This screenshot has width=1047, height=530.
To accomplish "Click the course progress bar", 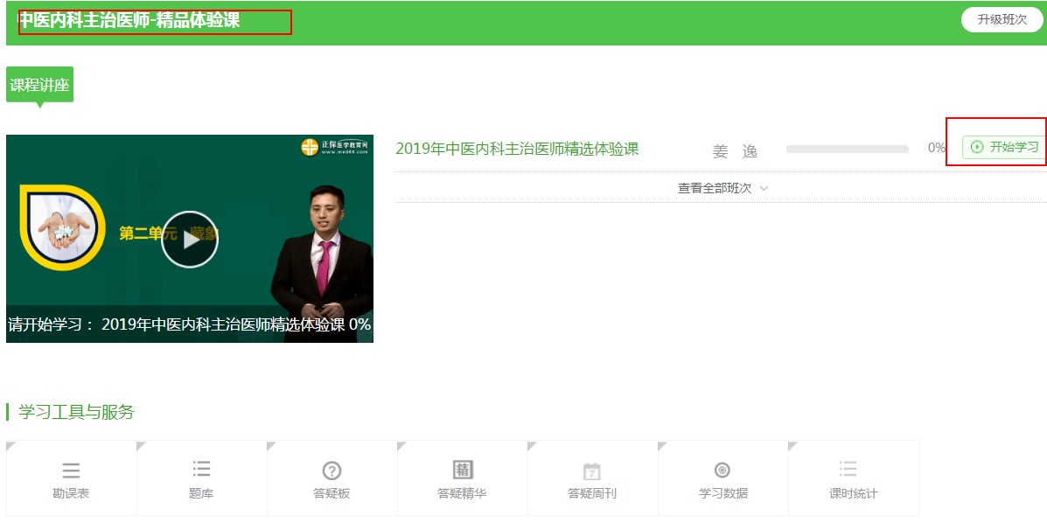I will coord(847,149).
